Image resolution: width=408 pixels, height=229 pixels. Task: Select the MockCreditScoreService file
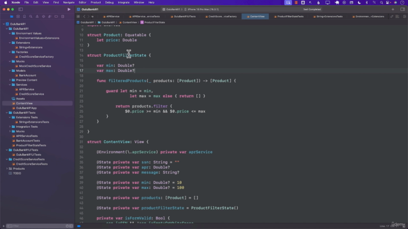point(35,66)
